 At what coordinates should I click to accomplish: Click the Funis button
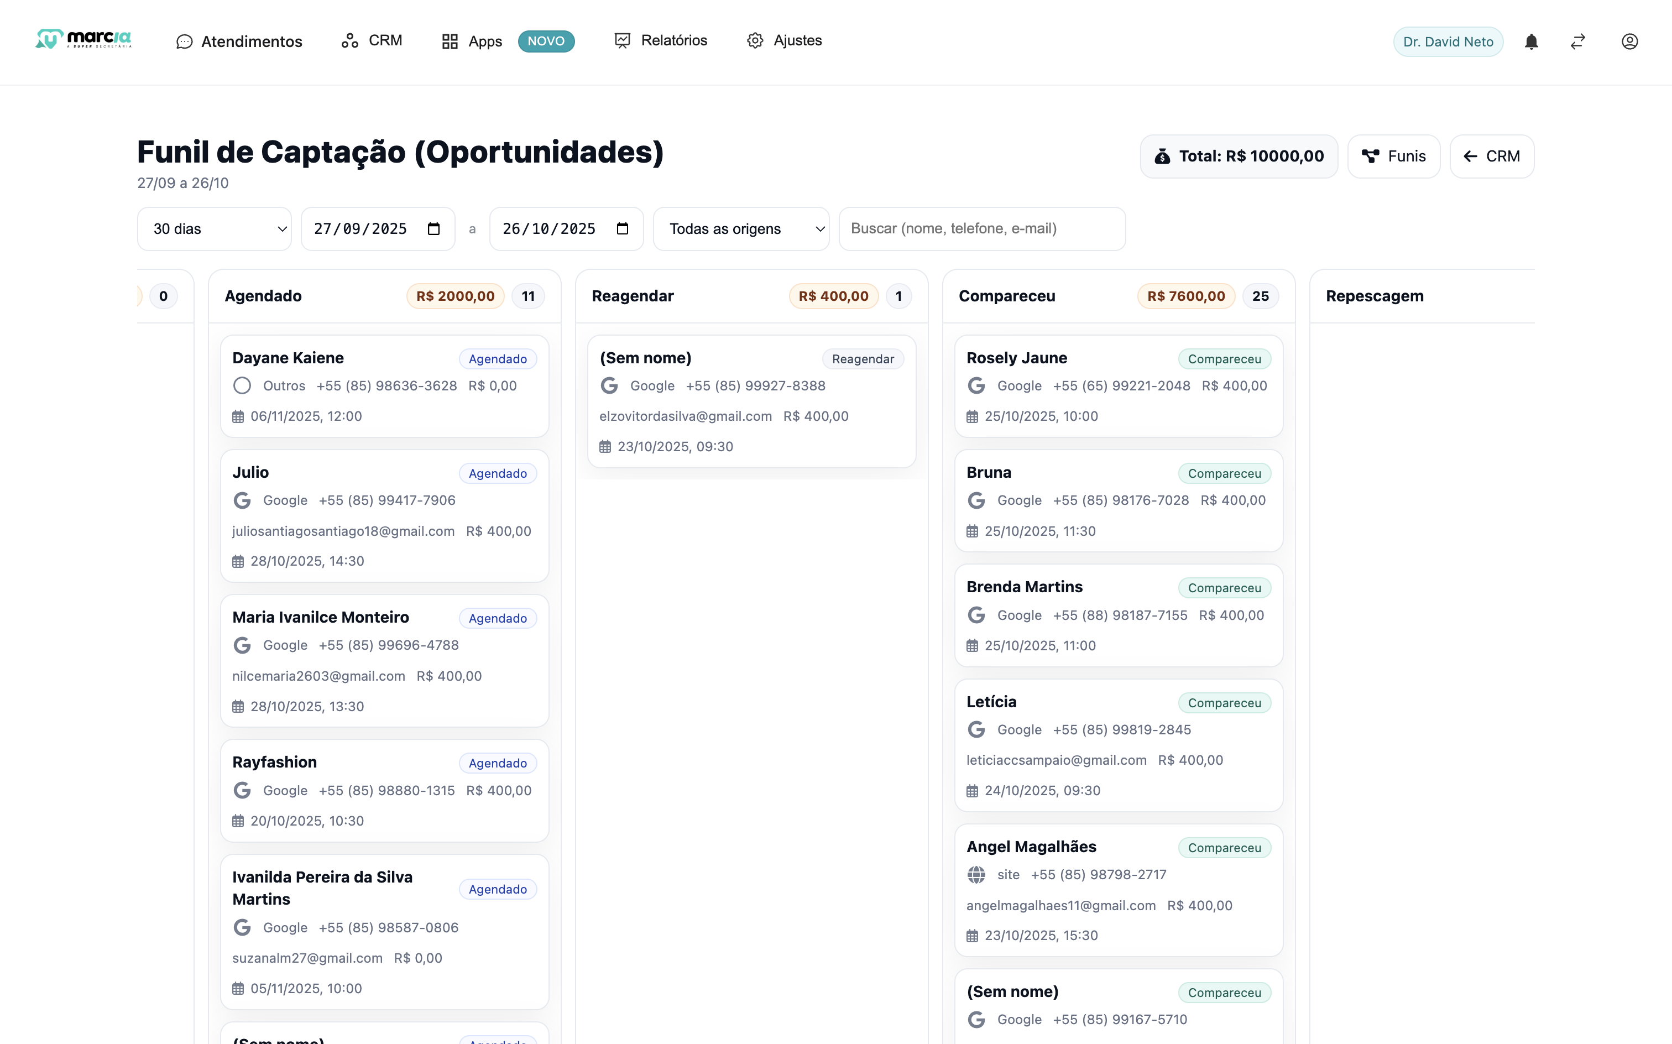pos(1393,156)
